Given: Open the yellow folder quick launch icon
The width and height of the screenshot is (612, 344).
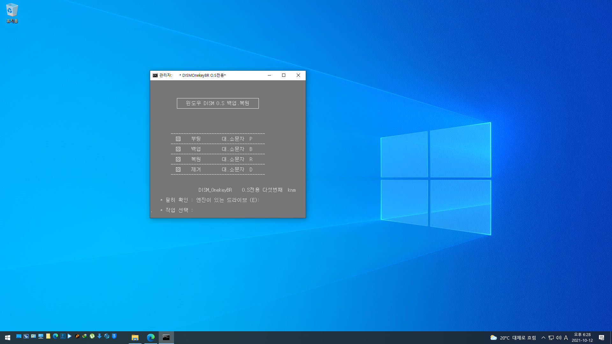Looking at the screenshot, I should (x=48, y=336).
